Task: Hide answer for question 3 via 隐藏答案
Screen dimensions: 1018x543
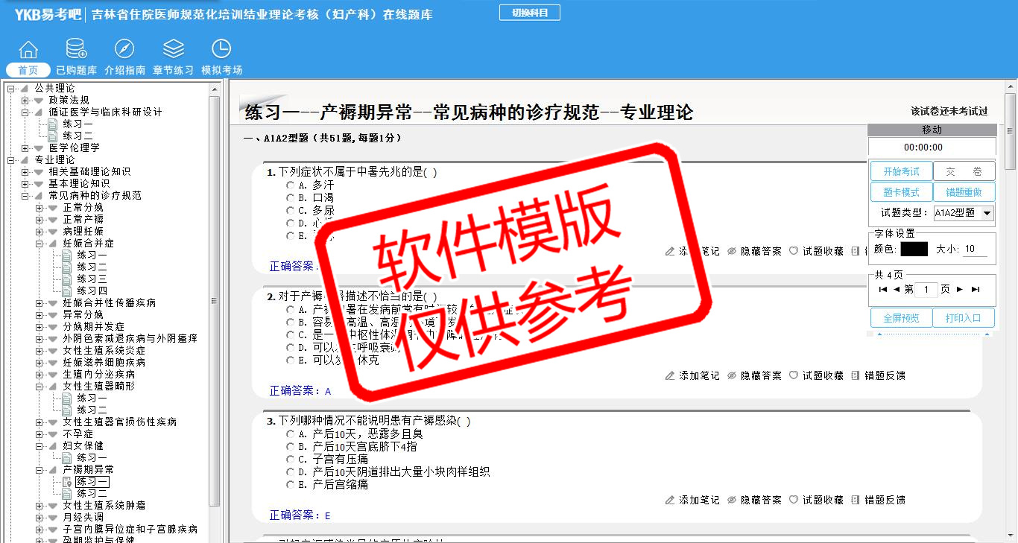Action: (x=753, y=501)
